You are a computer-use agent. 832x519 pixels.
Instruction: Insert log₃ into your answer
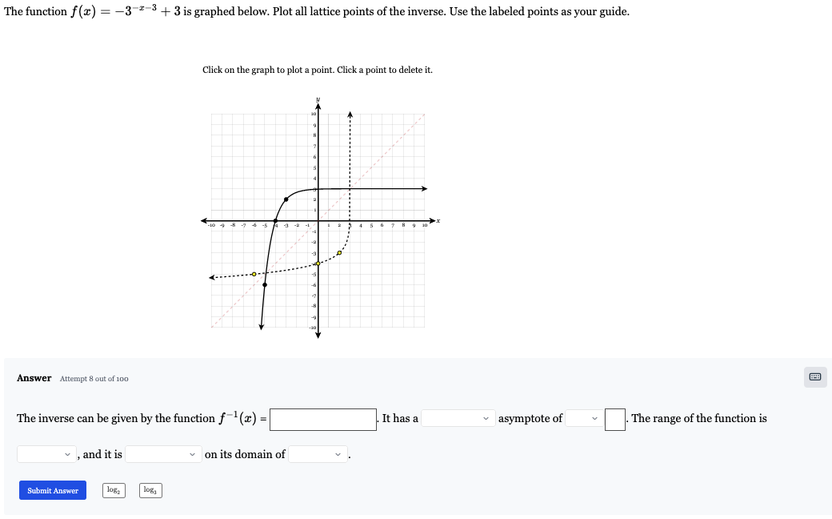point(150,489)
